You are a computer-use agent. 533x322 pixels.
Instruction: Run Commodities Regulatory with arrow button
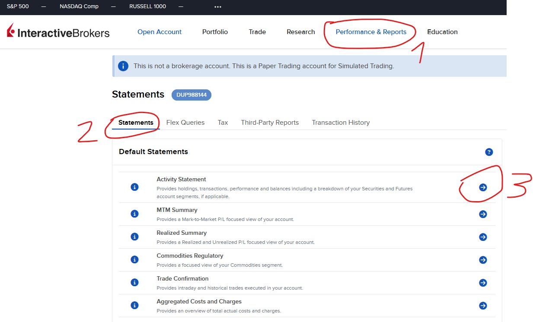pyautogui.click(x=483, y=260)
